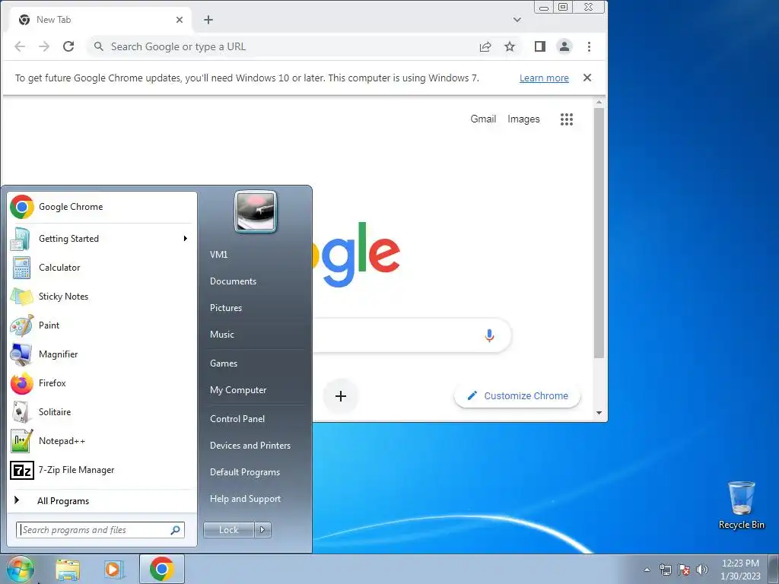Click the taskbar clock showing 12:23 PM
779x584 pixels.
click(x=739, y=570)
